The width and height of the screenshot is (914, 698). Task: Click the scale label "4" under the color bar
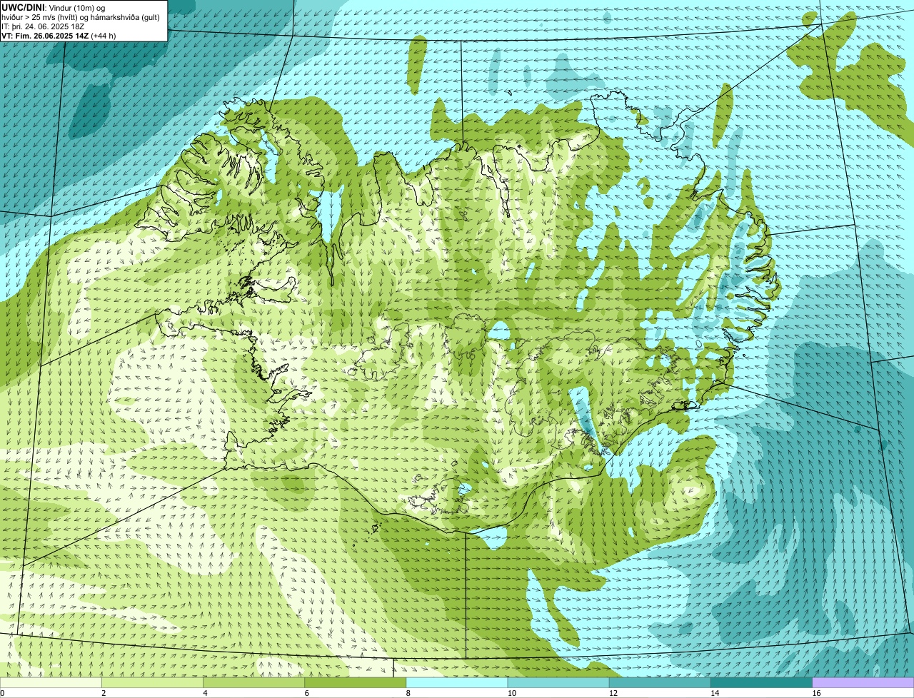coord(205,693)
